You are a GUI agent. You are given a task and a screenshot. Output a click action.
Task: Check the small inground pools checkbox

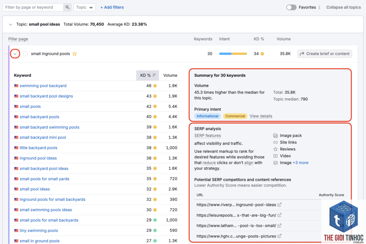click(x=25, y=54)
